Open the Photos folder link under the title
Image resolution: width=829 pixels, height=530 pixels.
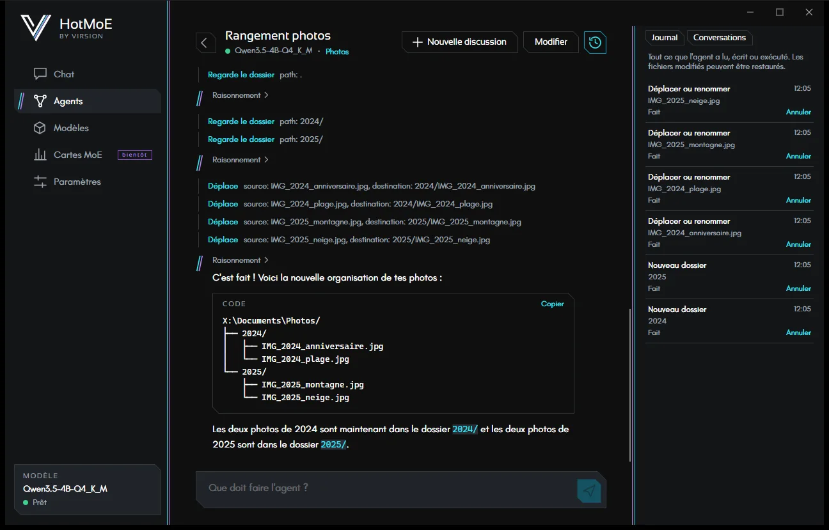click(x=337, y=52)
